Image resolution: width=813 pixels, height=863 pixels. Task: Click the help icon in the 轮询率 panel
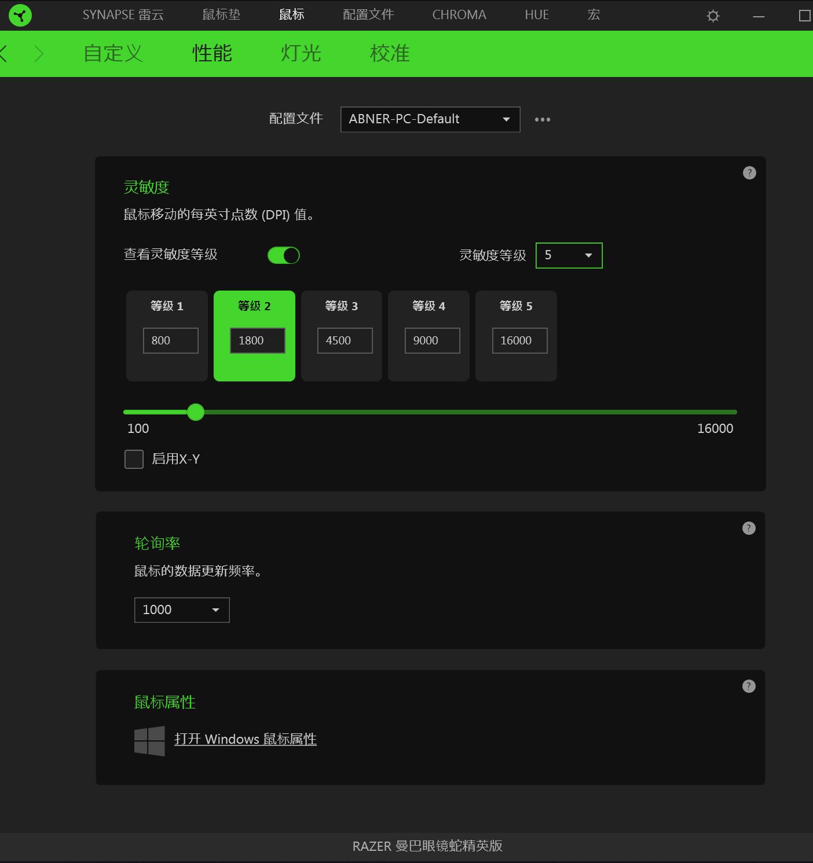749,527
